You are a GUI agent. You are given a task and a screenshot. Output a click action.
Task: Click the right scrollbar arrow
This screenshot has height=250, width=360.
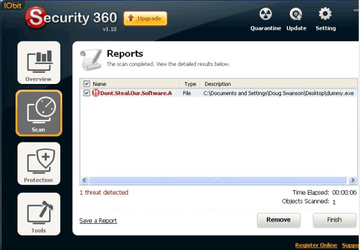click(x=353, y=180)
